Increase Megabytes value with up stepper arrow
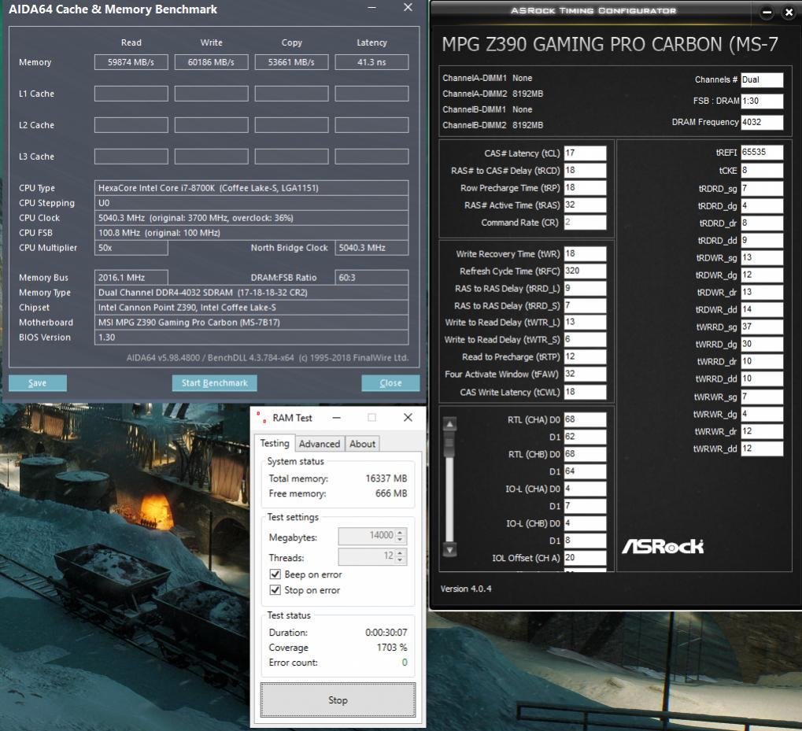The width and height of the screenshot is (802, 731). pyautogui.click(x=401, y=532)
